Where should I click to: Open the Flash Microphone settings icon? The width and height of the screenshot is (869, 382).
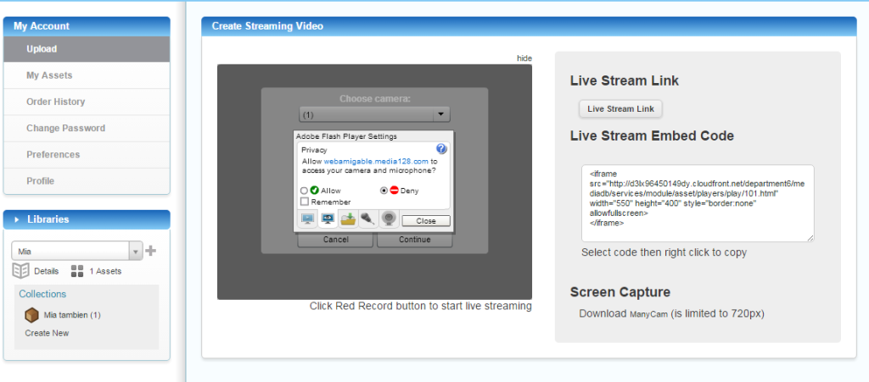click(x=368, y=219)
